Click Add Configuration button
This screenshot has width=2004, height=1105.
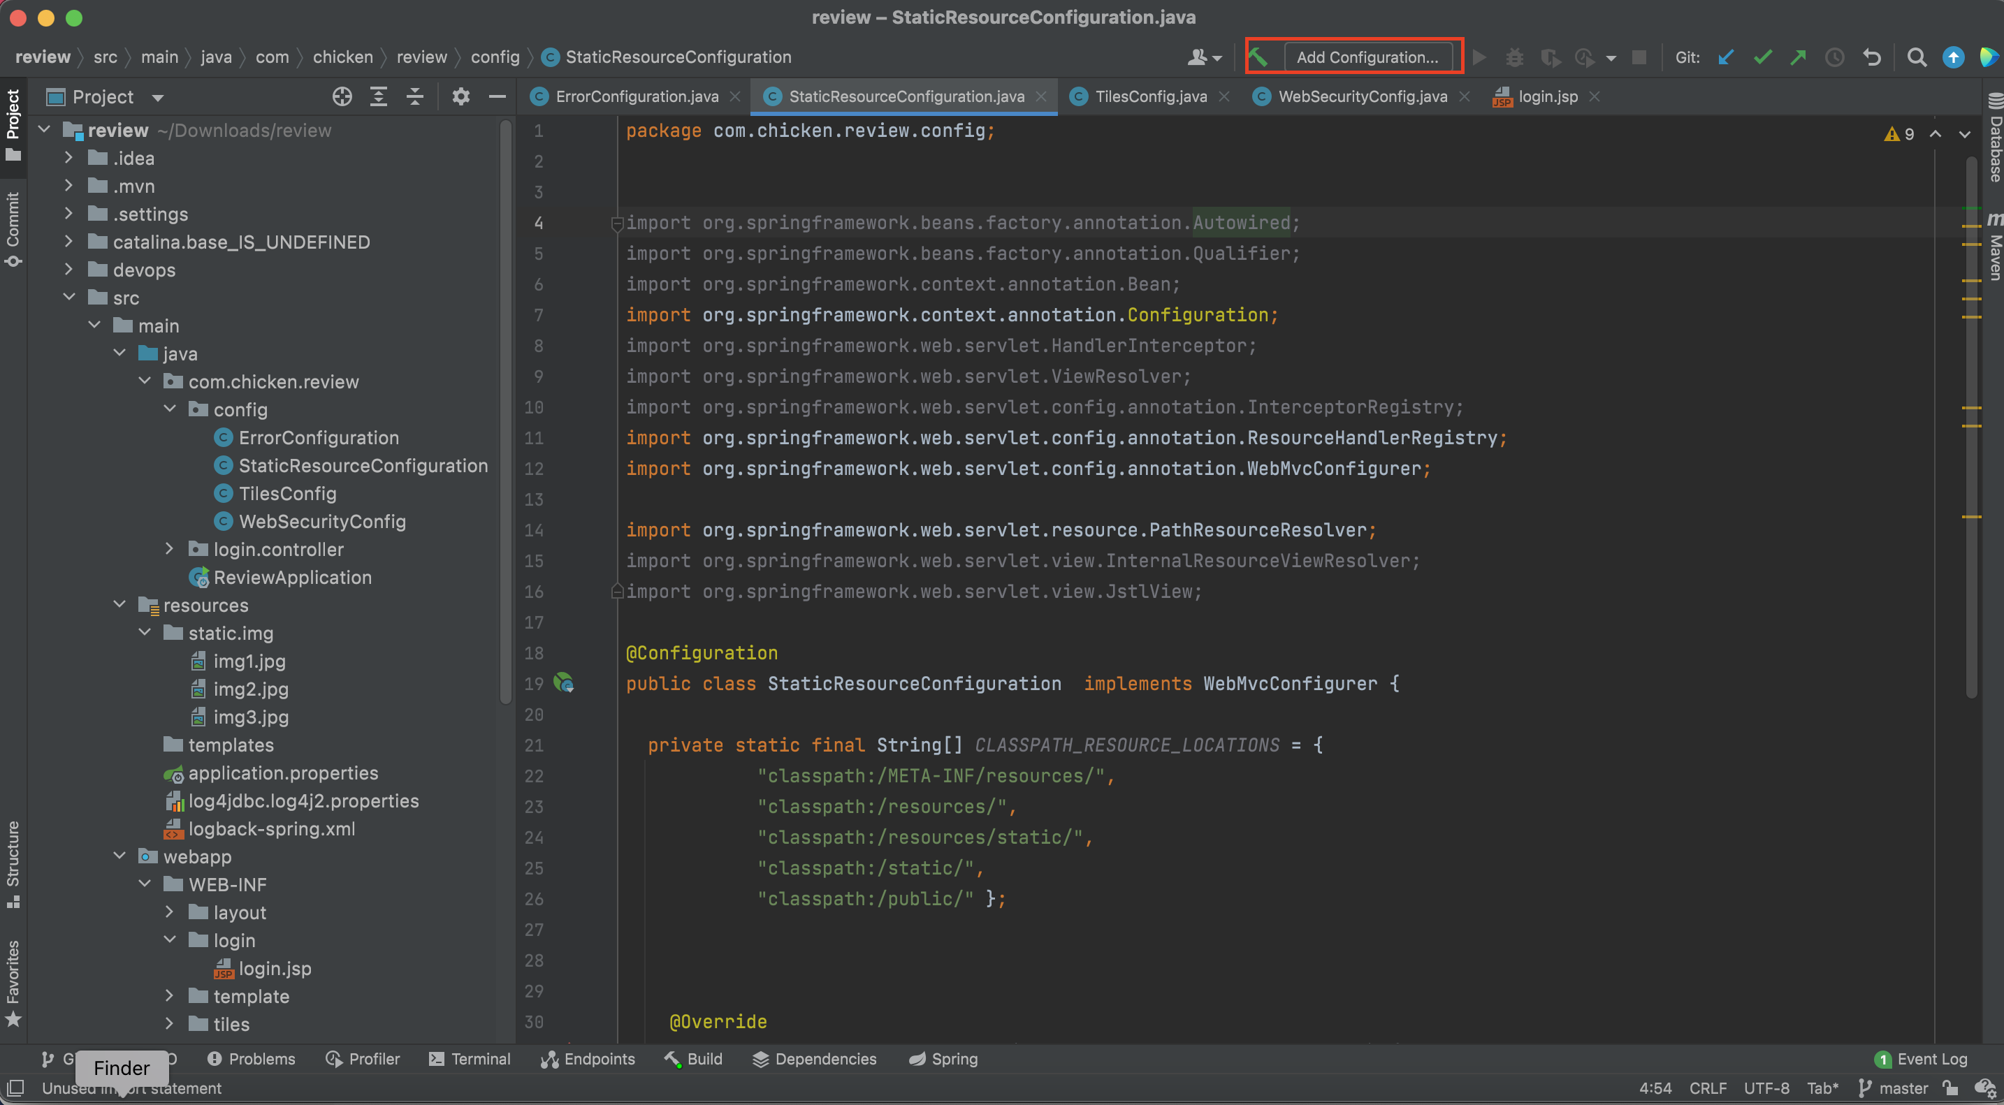[x=1367, y=57]
